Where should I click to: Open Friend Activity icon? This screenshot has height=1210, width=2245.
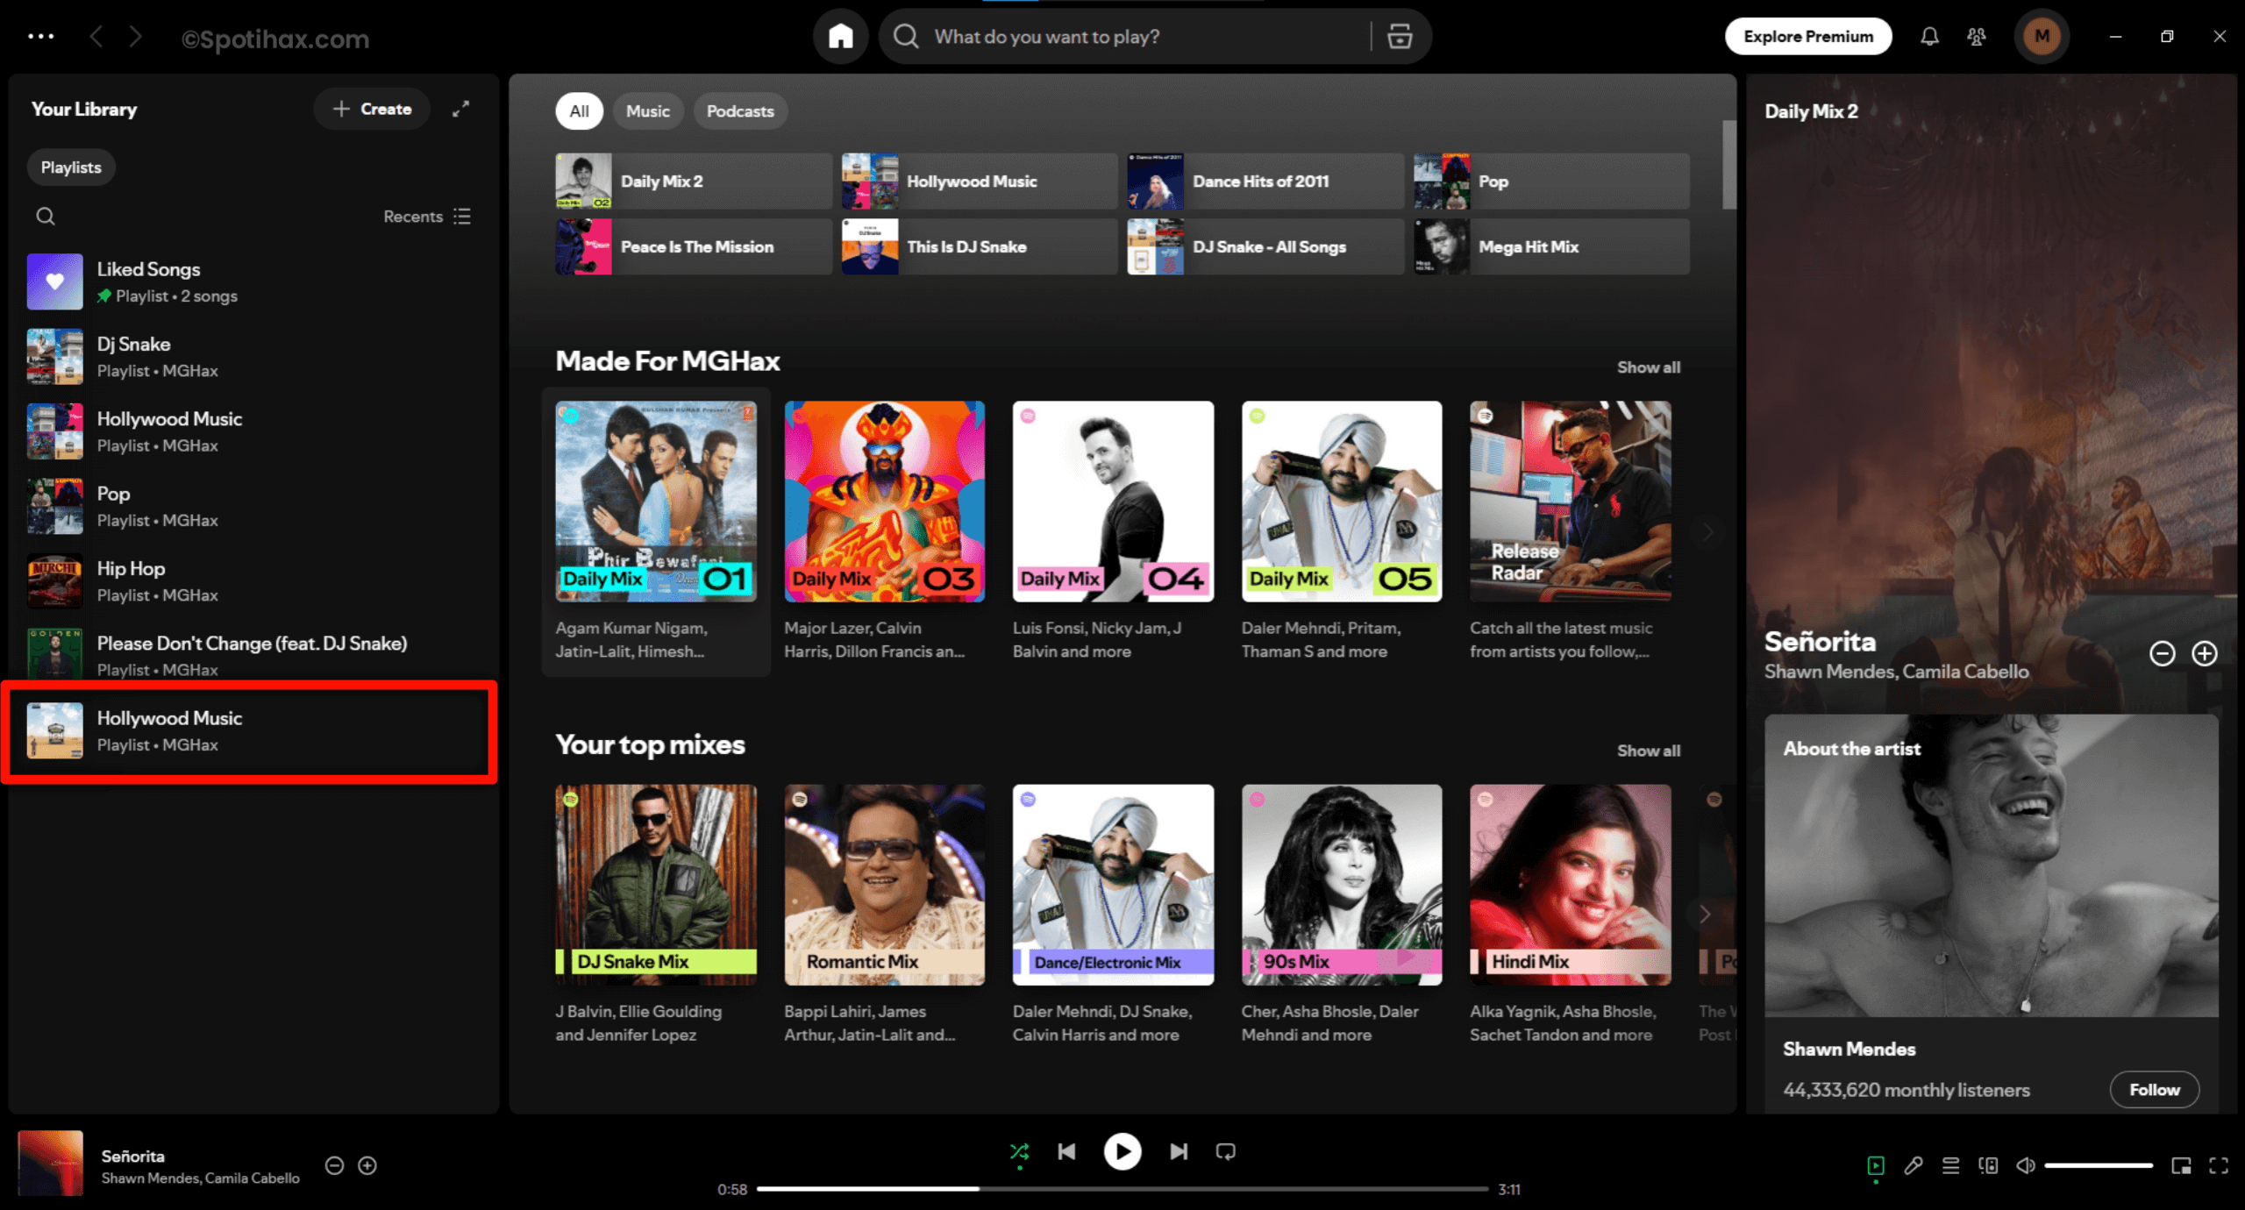pos(1976,37)
